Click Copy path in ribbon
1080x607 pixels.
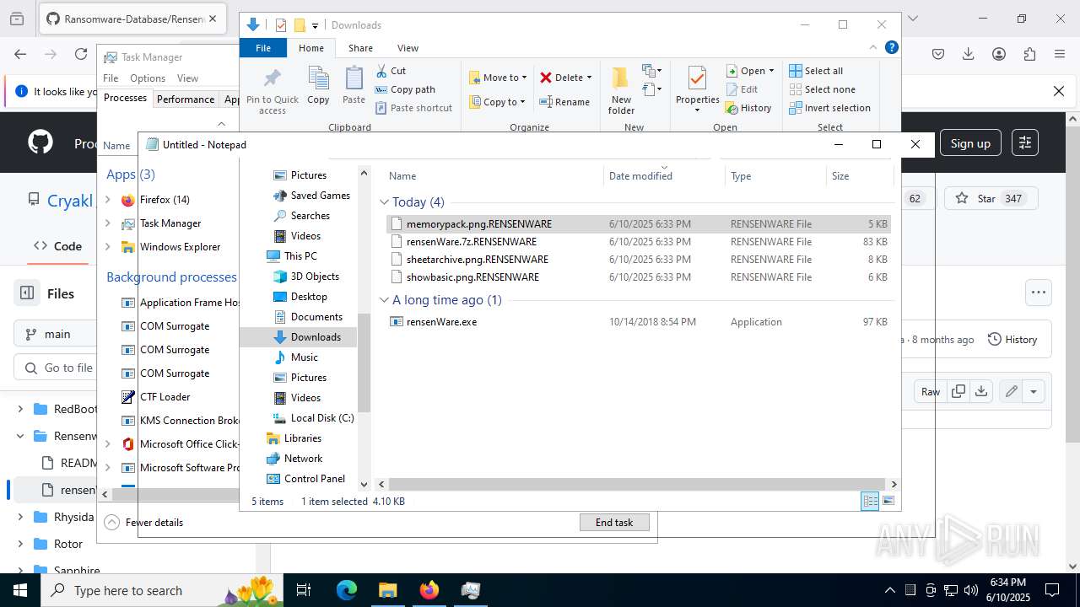405,89
